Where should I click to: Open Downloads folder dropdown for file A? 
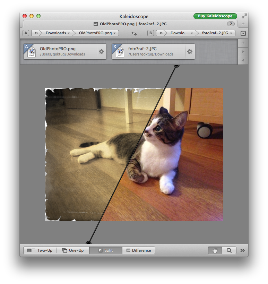tap(58, 33)
